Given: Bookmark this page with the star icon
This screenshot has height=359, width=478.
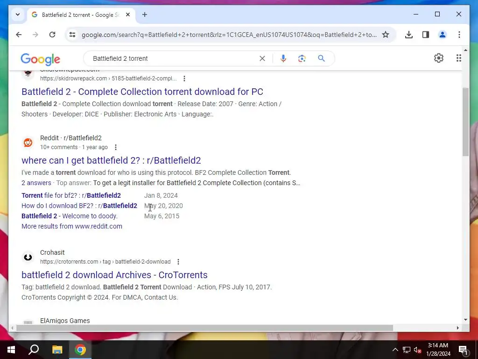Looking at the screenshot, I should [x=386, y=35].
